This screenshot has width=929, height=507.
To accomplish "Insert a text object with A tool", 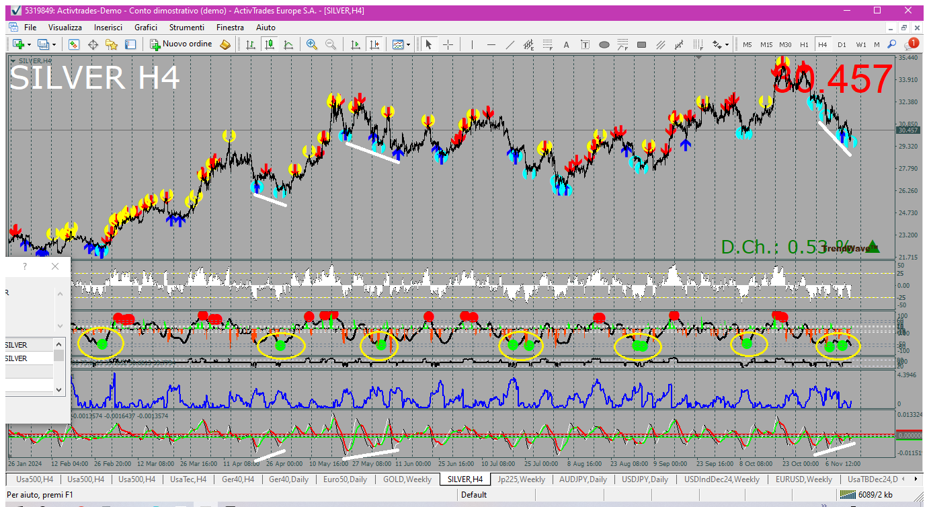I will [567, 44].
